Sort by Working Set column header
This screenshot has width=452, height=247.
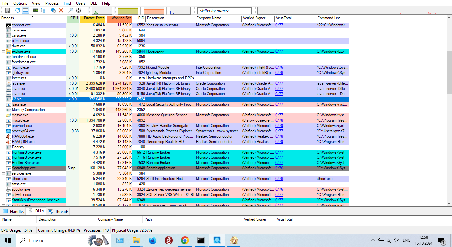pyautogui.click(x=119, y=18)
